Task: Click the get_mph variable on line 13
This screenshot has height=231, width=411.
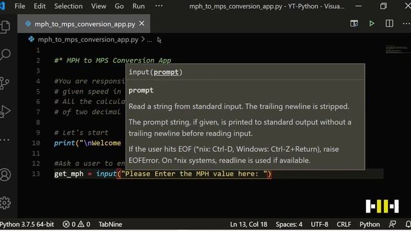Action: click(x=69, y=174)
